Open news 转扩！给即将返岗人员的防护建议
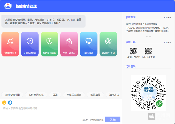 pyautogui.click(x=141, y=24)
